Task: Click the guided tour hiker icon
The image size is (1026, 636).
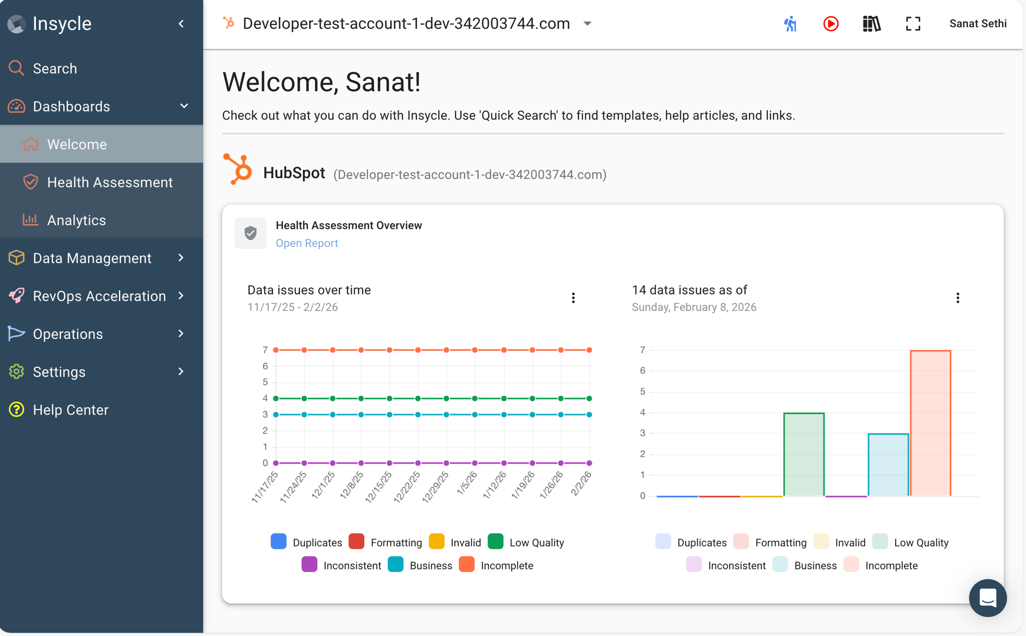Action: coord(790,24)
